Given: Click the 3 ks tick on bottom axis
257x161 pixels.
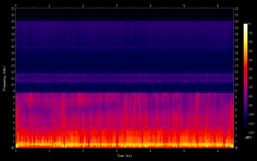Looking at the screenshot, I should (x=117, y=151).
